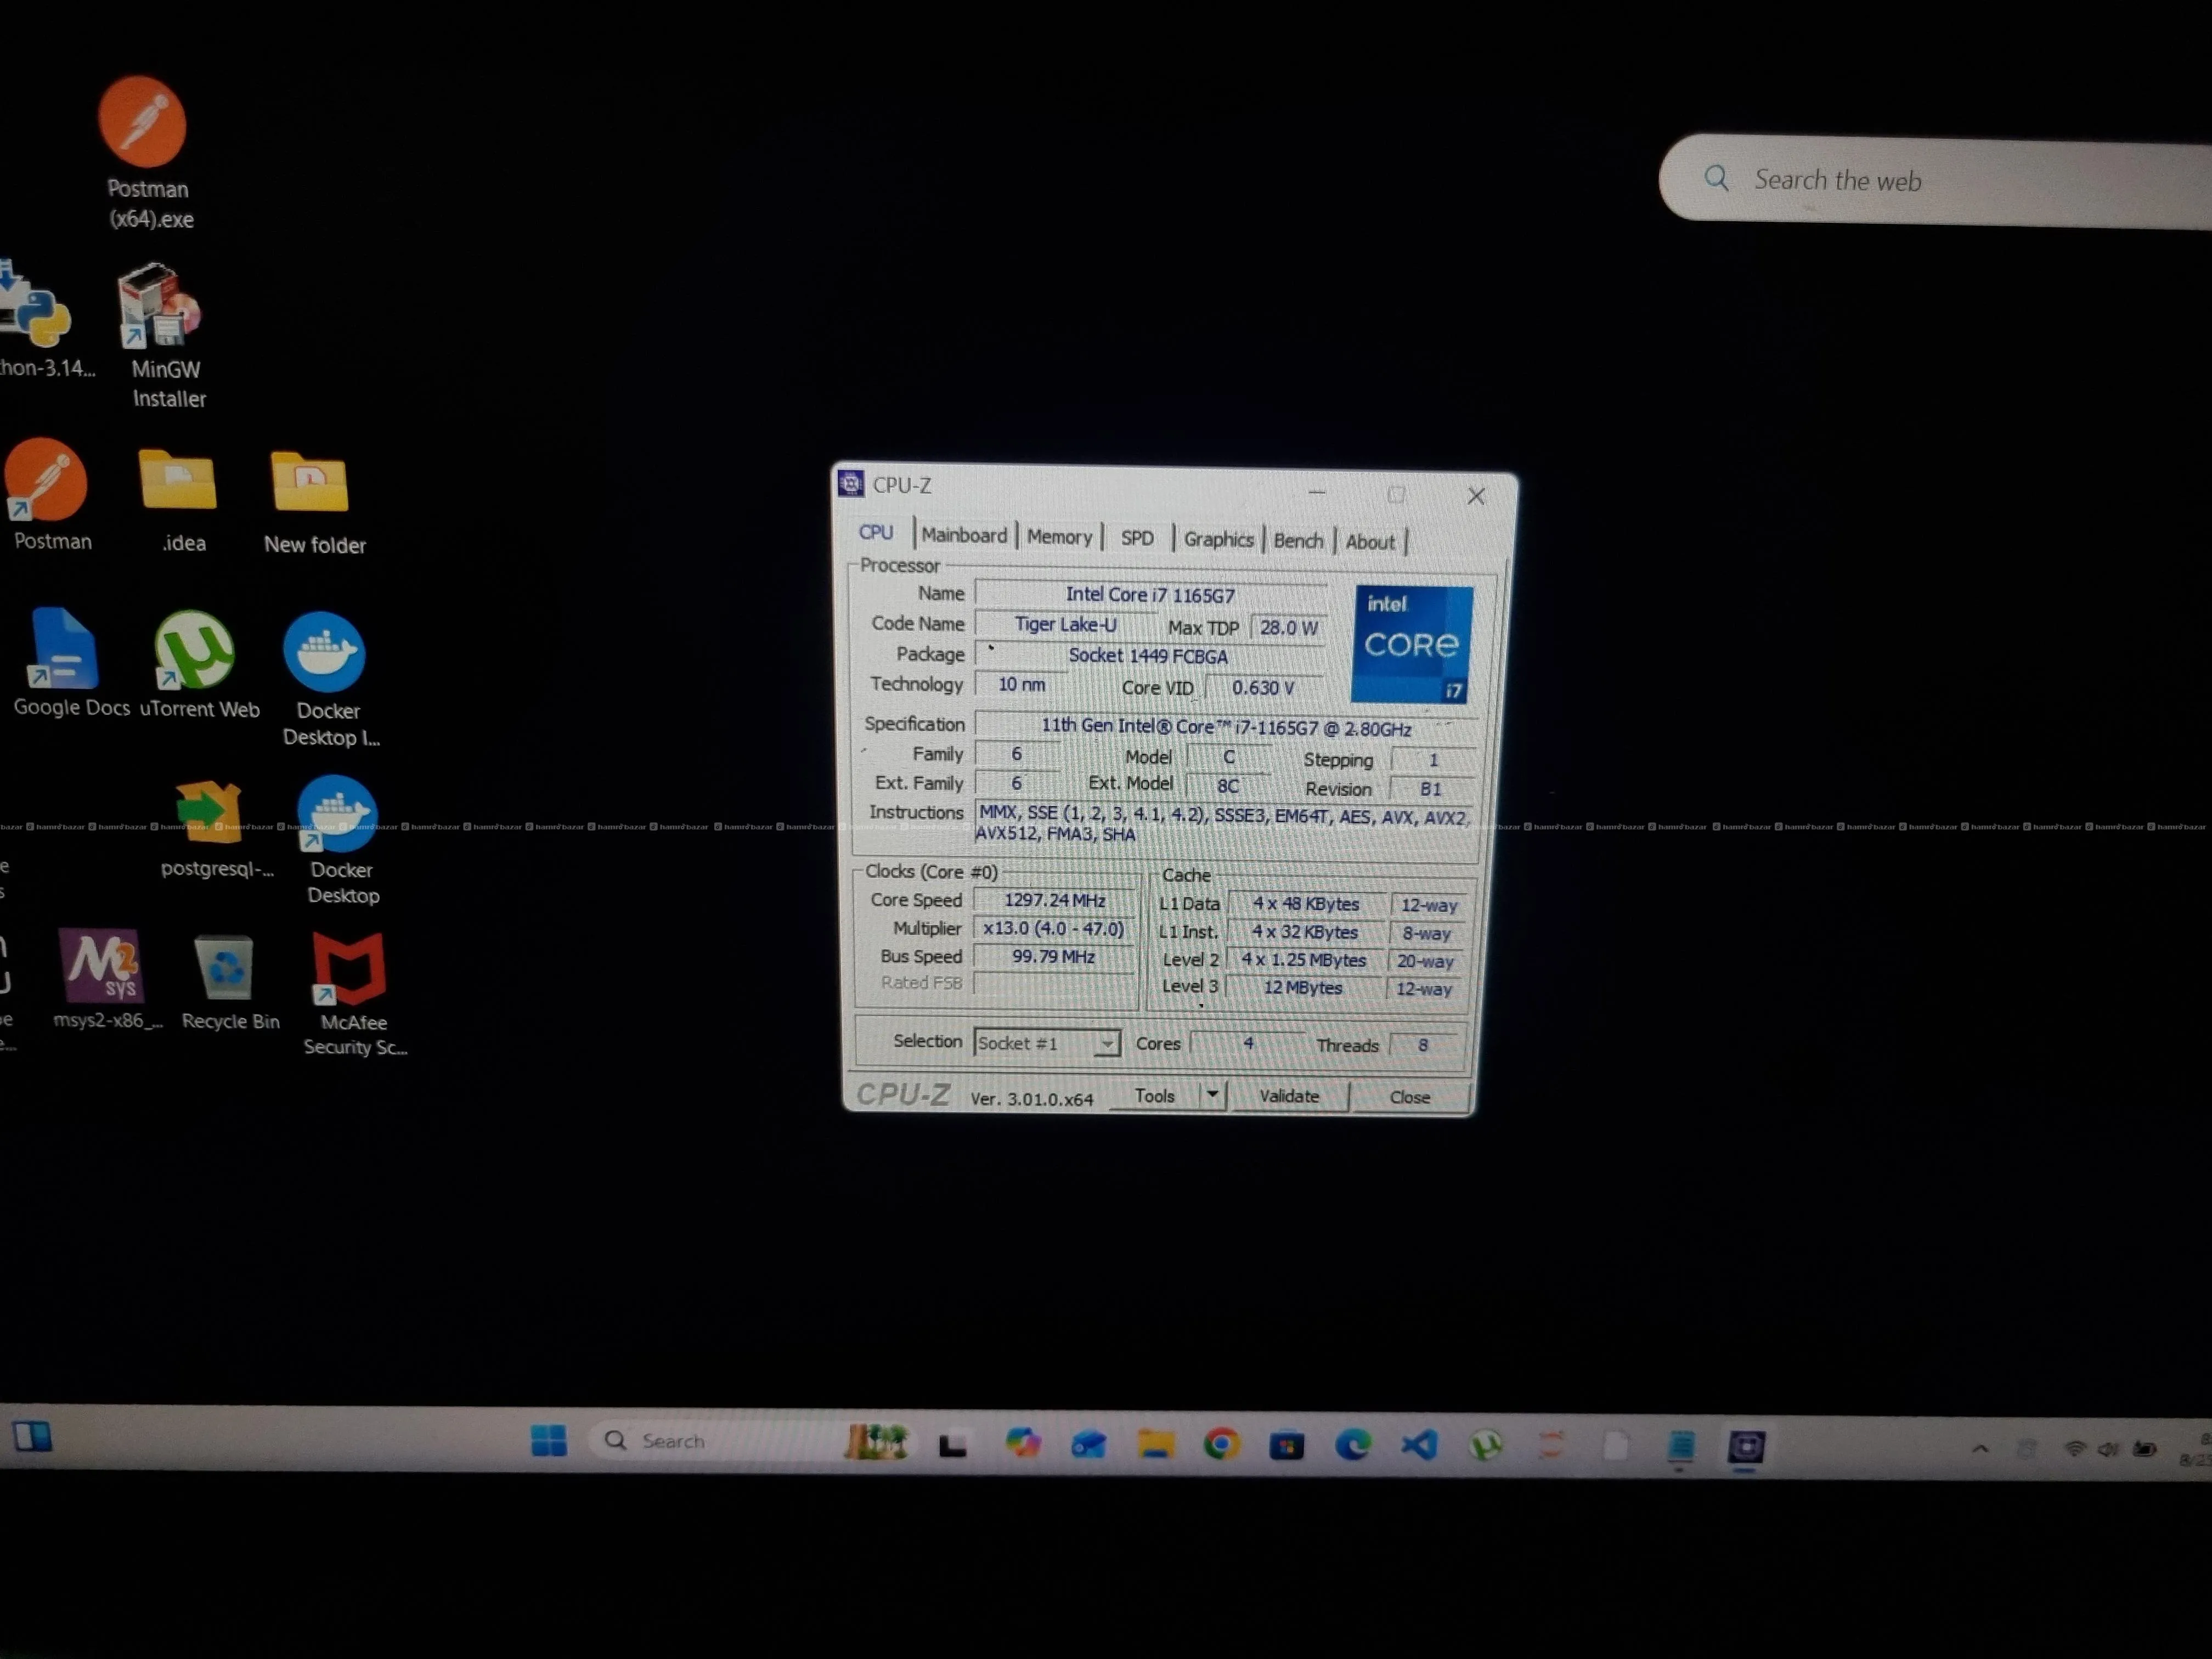This screenshot has height=1659, width=2212.
Task: Open the Google Docs shortcut
Action: pyautogui.click(x=69, y=663)
